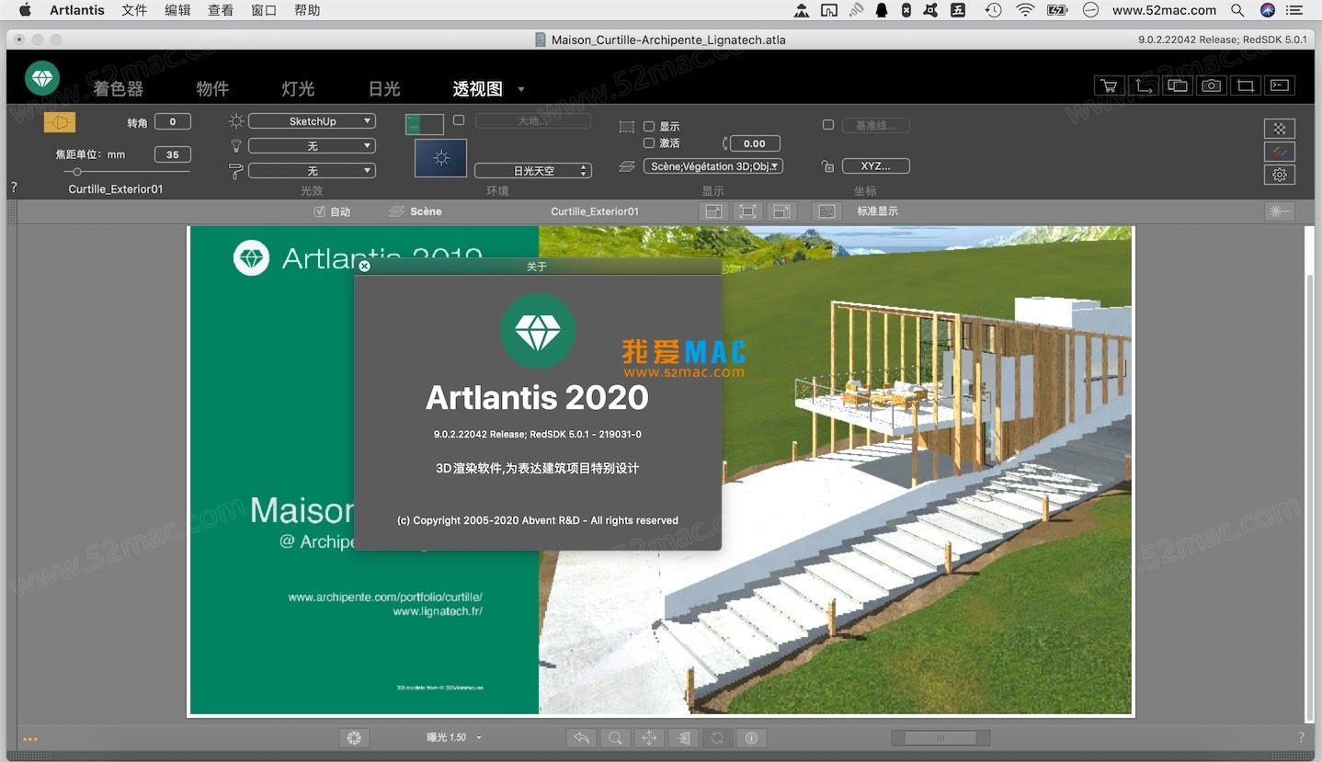
Task: Click the refresh cycle icon
Action: pos(717,737)
